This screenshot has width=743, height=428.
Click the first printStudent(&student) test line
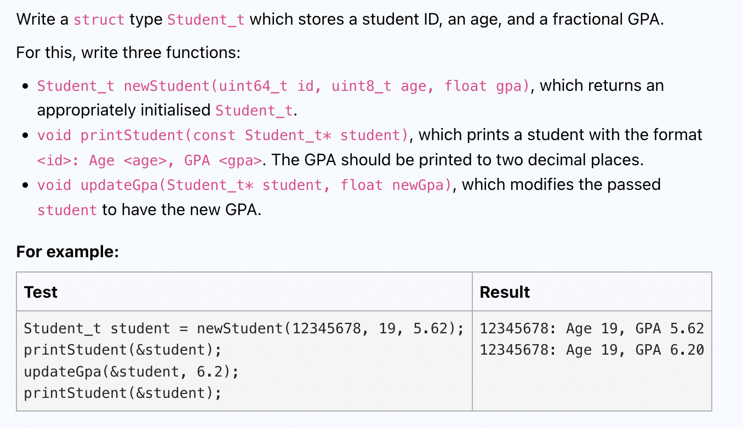(123, 350)
